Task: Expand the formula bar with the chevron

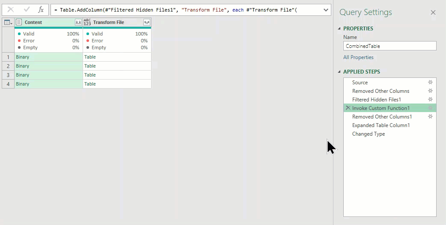Action: tap(326, 10)
